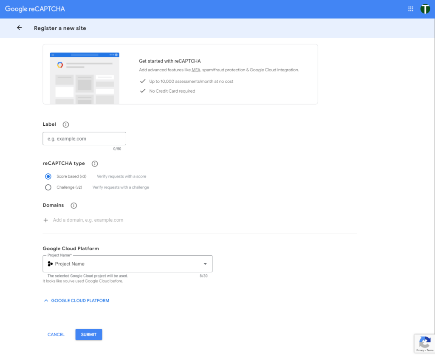
Task: Click the plus icon to add a domain
Action: (46, 220)
